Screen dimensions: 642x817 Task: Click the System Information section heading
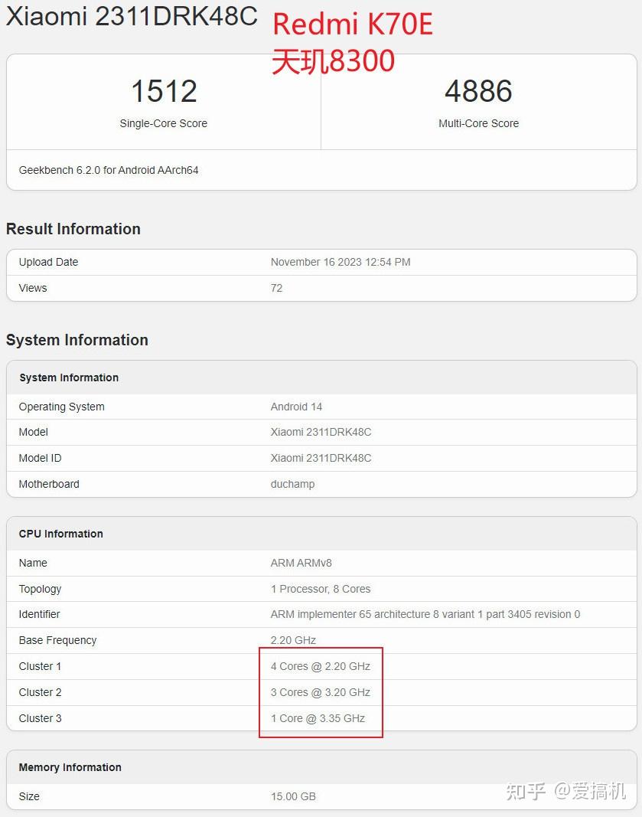77,340
